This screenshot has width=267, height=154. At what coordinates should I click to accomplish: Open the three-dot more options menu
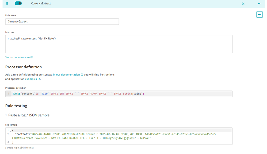(259, 14)
